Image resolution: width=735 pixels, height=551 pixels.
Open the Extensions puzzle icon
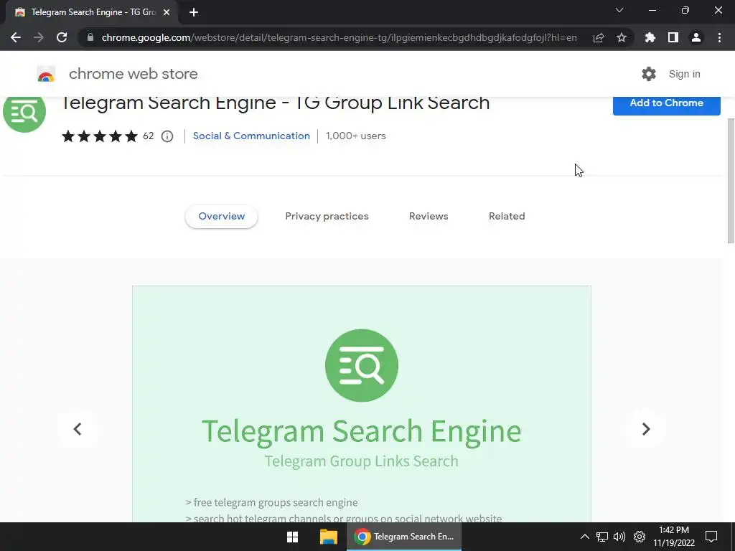[x=650, y=37]
